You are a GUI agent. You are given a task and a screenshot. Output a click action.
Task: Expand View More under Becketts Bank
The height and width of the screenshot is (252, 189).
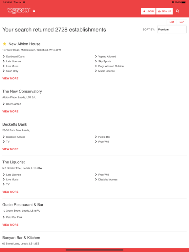coord(10,149)
